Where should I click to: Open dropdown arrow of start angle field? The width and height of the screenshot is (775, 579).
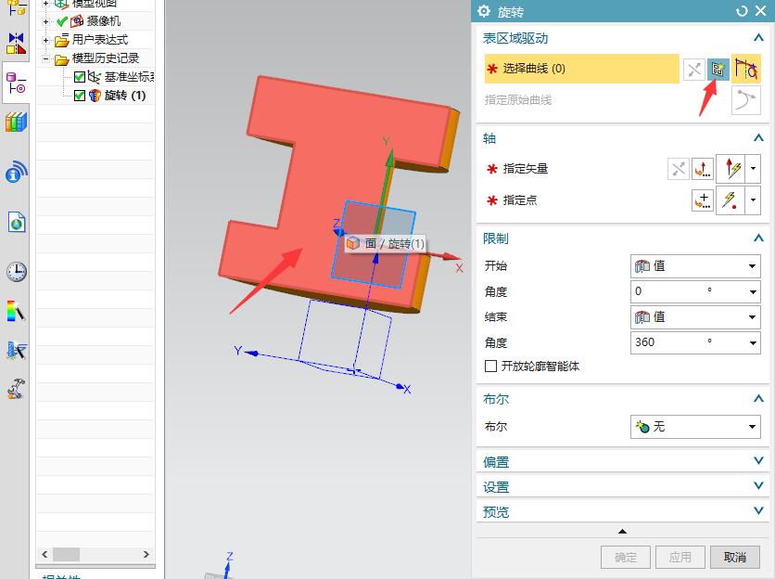click(753, 292)
